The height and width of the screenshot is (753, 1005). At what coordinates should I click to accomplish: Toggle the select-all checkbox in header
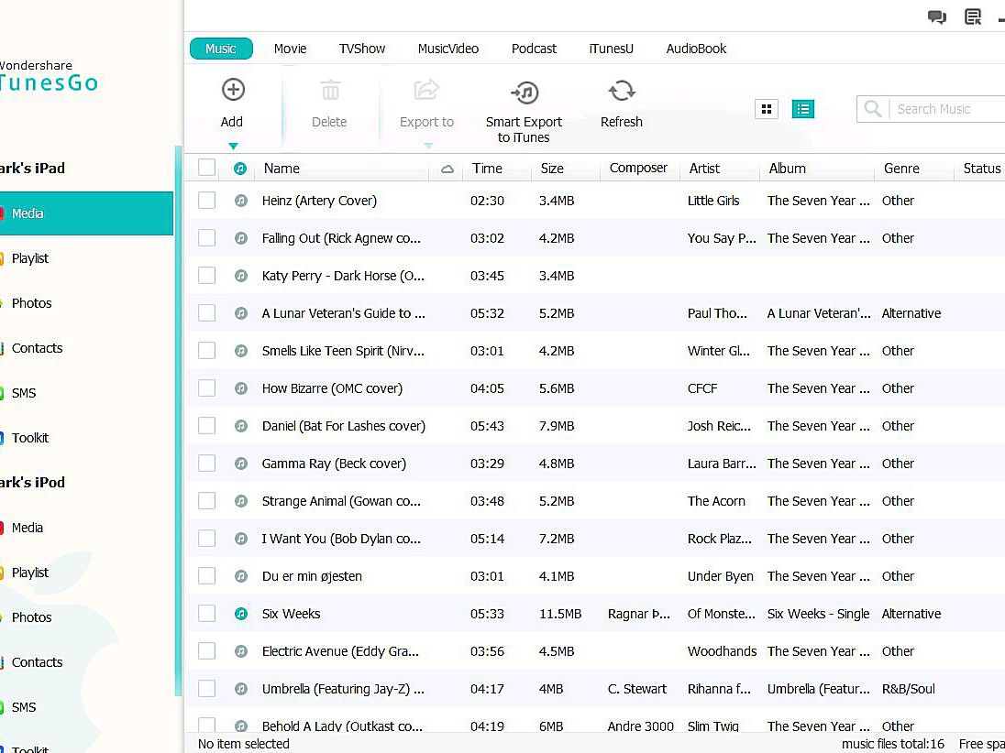[206, 167]
